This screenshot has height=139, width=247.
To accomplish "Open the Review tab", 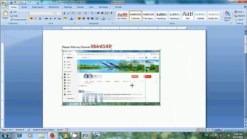I will tap(80, 7).
